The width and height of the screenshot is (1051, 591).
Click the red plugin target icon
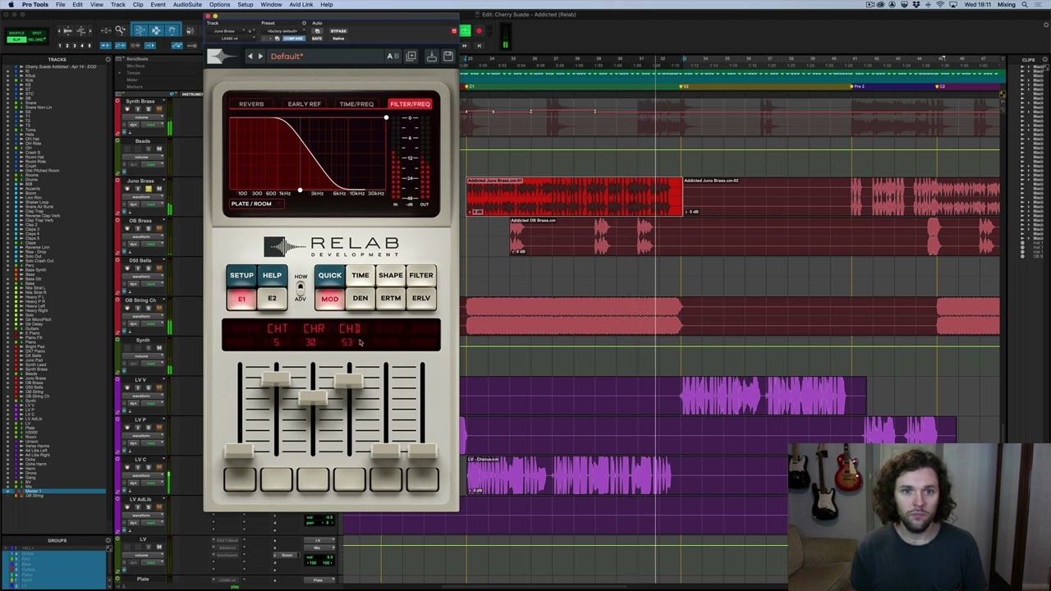[x=454, y=31]
